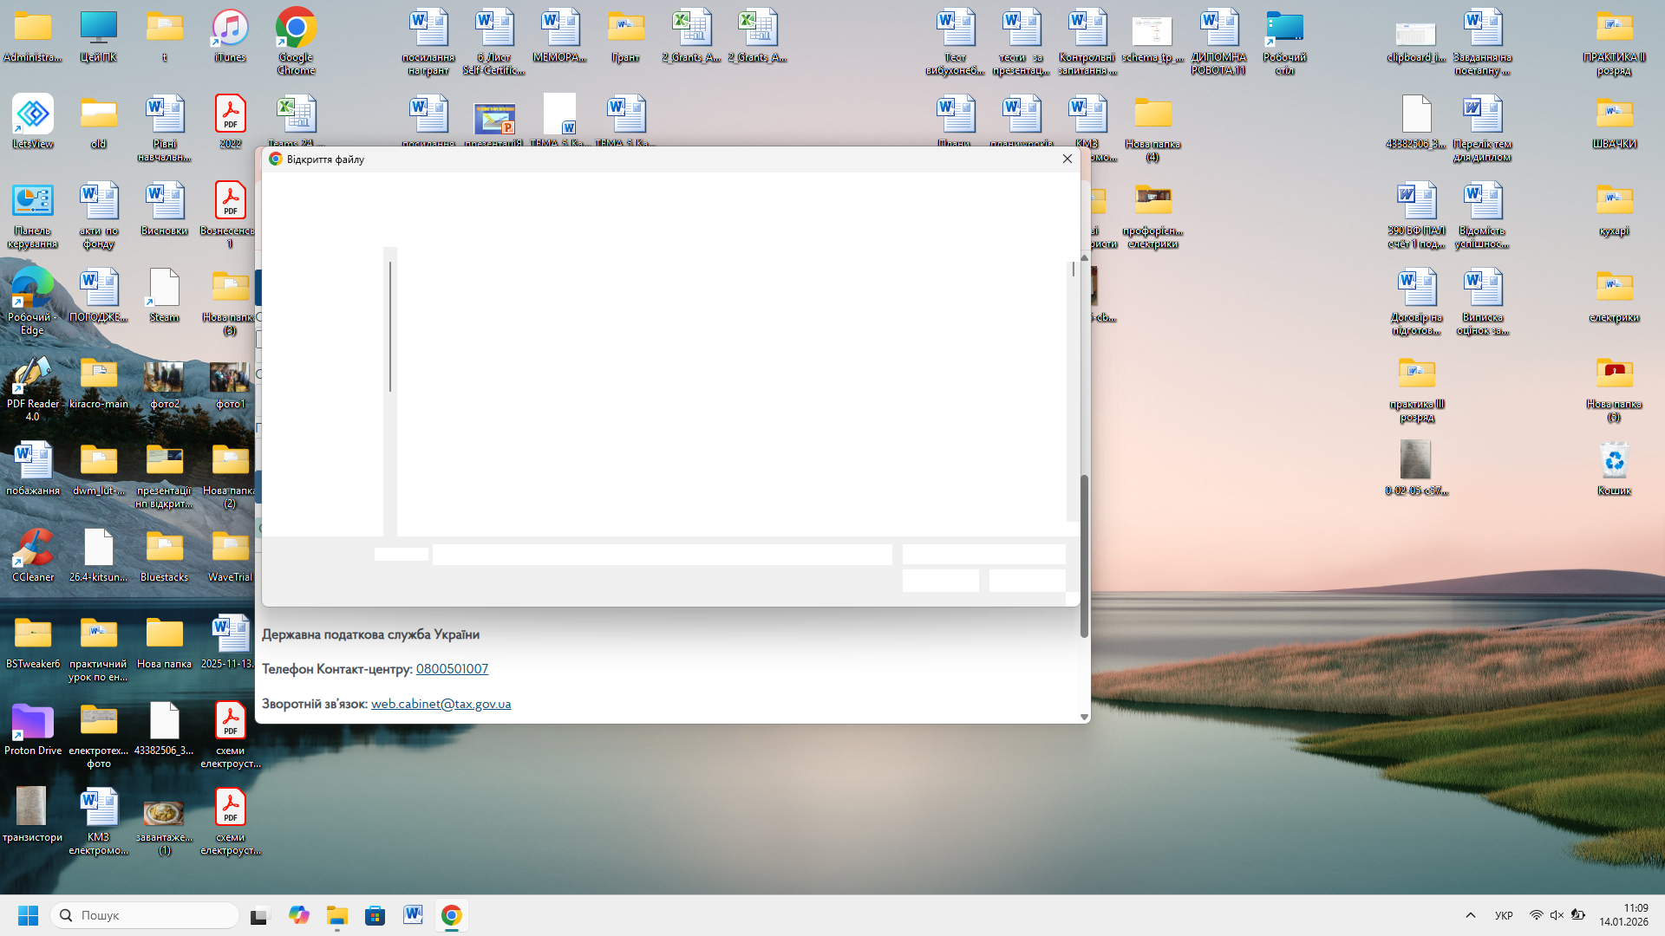Open the Recycle Bin Кошик icon
This screenshot has height=936, width=1665.
pos(1614,463)
